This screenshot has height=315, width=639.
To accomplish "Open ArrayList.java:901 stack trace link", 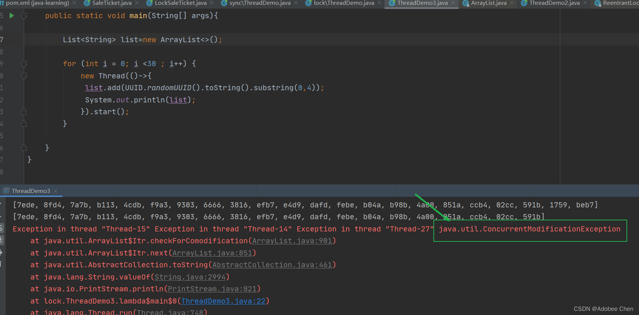I will [292, 241].
